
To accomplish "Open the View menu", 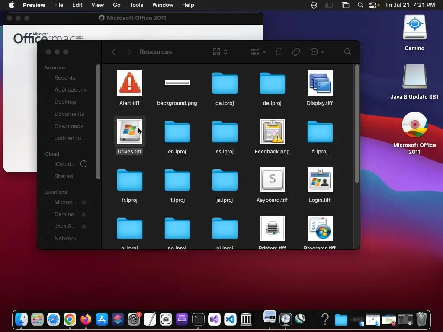I will click(97, 5).
